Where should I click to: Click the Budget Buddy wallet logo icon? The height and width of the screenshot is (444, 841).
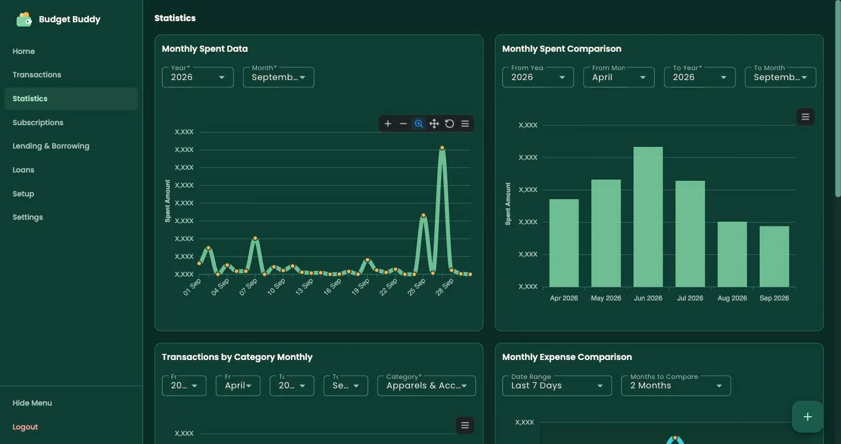pos(24,19)
